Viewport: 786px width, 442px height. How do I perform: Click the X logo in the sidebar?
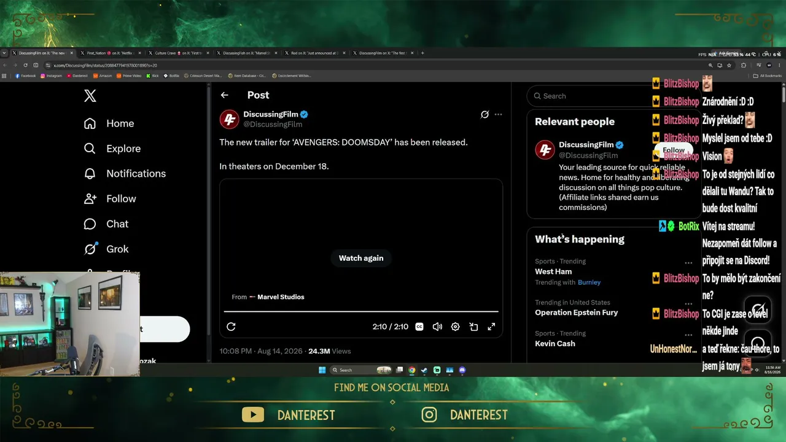click(90, 96)
